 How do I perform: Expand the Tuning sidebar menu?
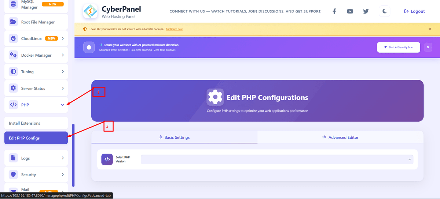coord(62,72)
